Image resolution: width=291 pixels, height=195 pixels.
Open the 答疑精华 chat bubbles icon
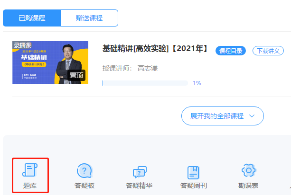140,172
